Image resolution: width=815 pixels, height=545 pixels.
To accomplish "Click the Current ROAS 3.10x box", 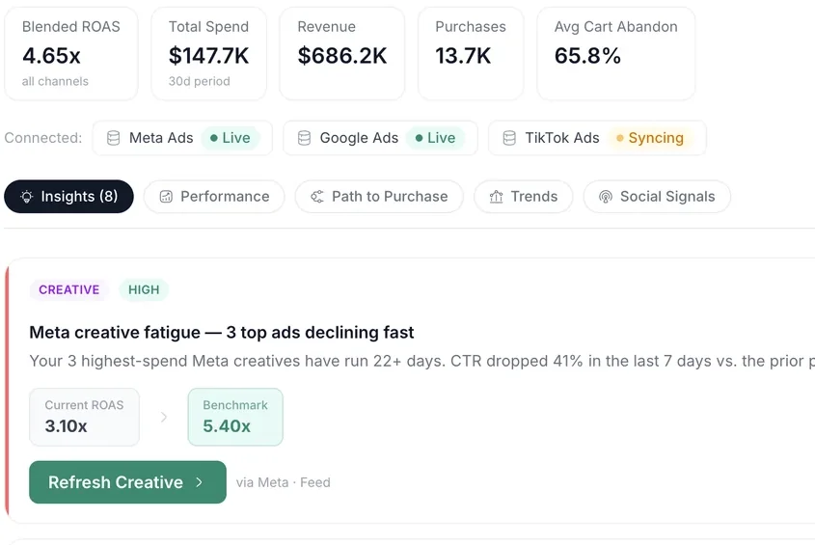I will coord(84,417).
